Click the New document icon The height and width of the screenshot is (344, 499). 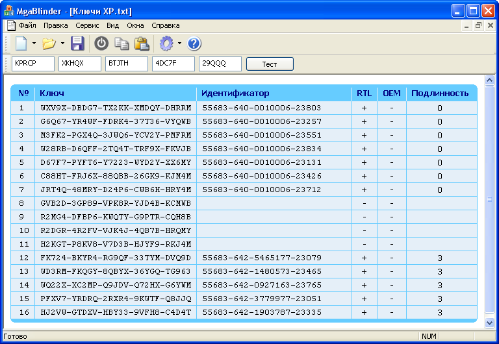point(21,43)
